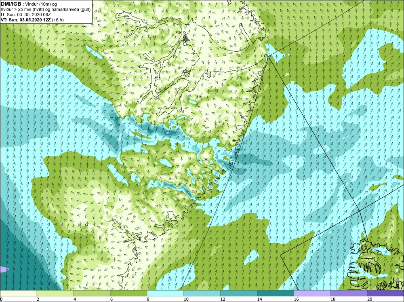Image resolution: width=404 pixels, height=302 pixels.
Task: Click the 'IT: Sun. 03. 05. 2020 06Z' text
Action: click(x=26, y=15)
